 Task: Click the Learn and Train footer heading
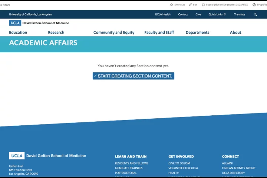point(131,156)
